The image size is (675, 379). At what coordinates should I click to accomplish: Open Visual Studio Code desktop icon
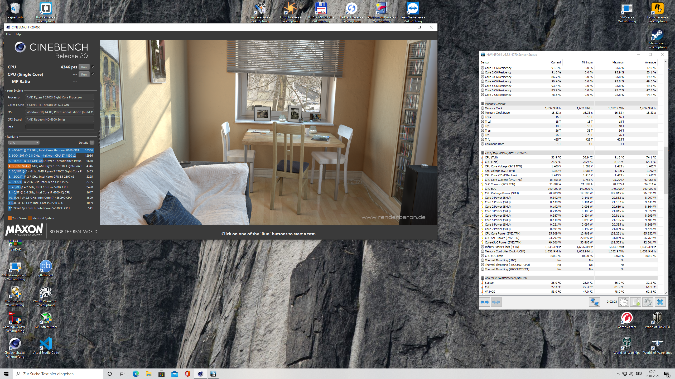click(x=46, y=346)
